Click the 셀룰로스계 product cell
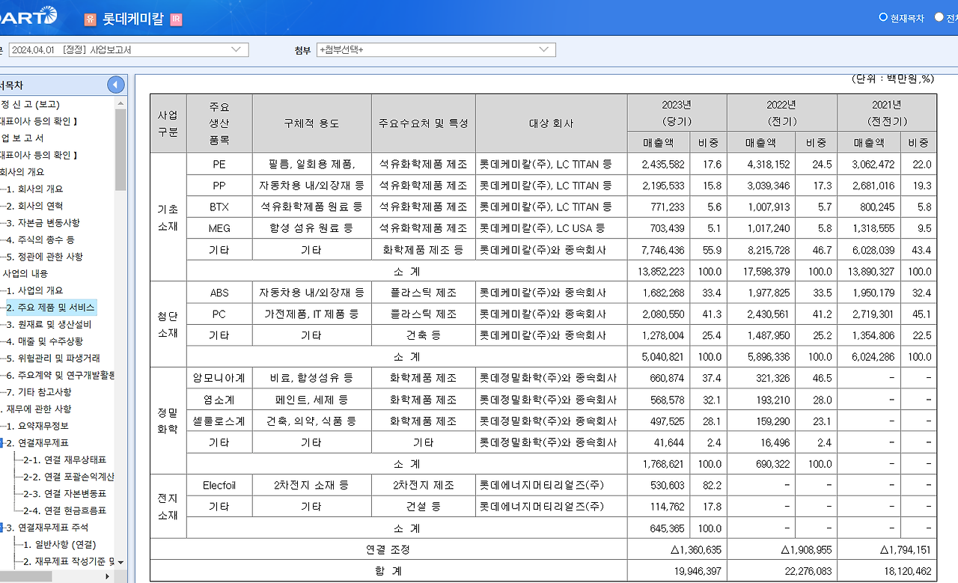958x583 pixels. (x=219, y=421)
